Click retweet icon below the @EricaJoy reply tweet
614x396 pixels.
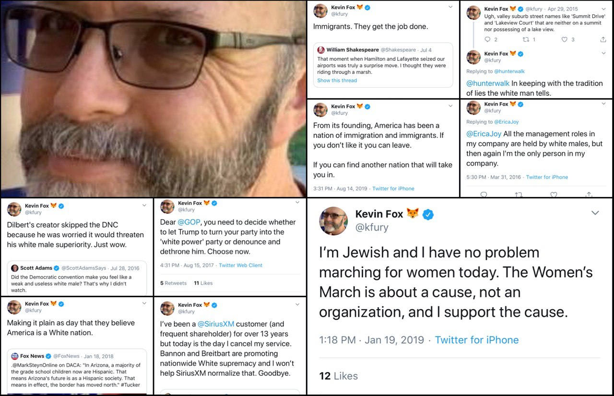518,195
